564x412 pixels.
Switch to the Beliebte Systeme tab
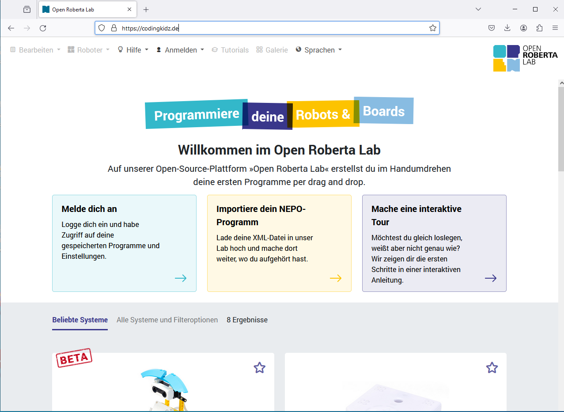(80, 320)
